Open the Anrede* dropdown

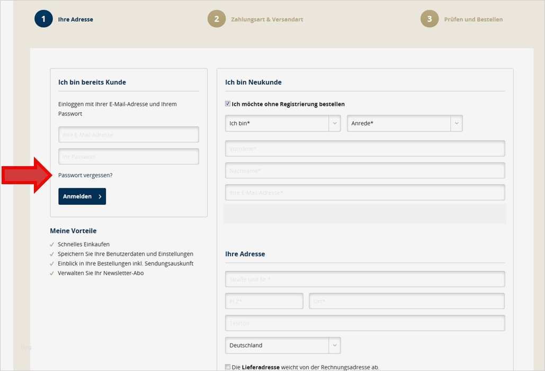point(456,123)
